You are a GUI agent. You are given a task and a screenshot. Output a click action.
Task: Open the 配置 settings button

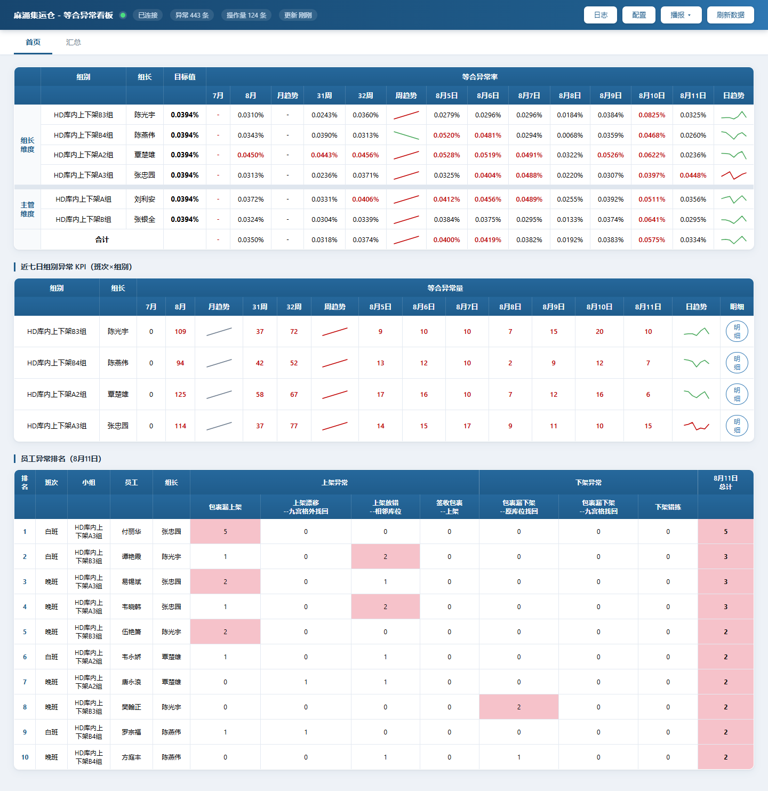coord(639,15)
